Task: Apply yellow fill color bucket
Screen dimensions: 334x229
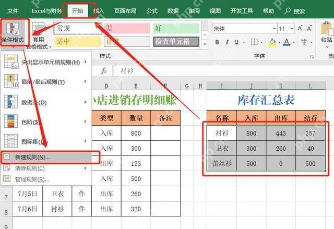Action: pyautogui.click(x=272, y=42)
